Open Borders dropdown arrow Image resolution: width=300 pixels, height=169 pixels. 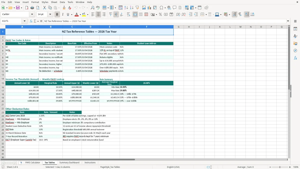point(206,15)
